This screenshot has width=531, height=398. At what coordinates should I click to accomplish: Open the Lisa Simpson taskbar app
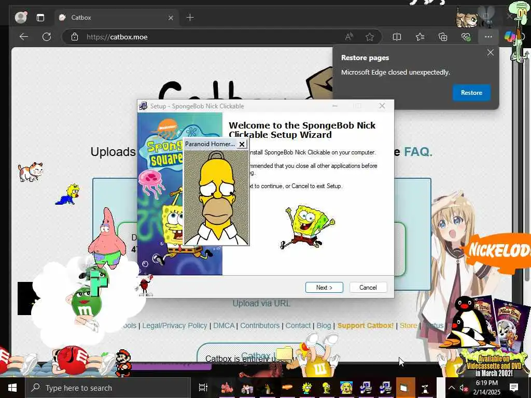pyautogui.click(x=307, y=388)
